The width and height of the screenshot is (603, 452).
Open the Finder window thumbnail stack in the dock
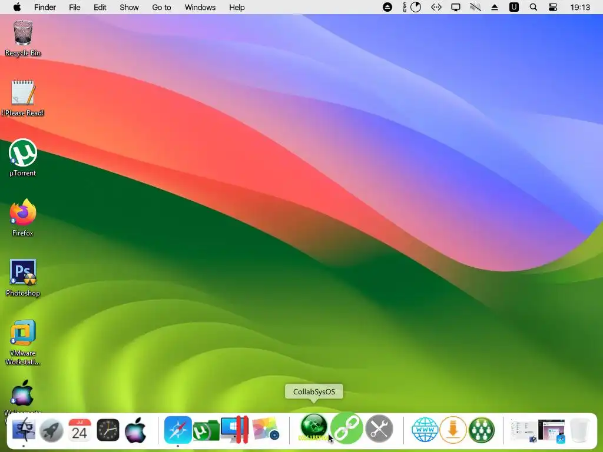pos(523,430)
